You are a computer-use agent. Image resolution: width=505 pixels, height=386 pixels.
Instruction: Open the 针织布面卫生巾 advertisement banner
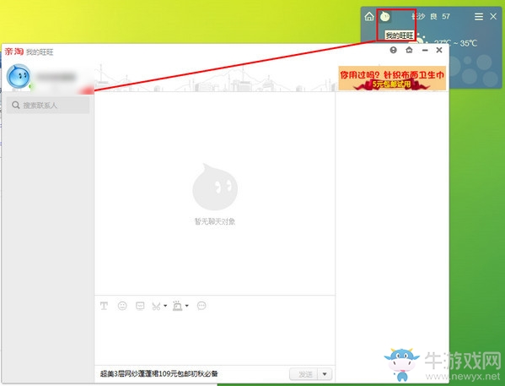point(392,78)
